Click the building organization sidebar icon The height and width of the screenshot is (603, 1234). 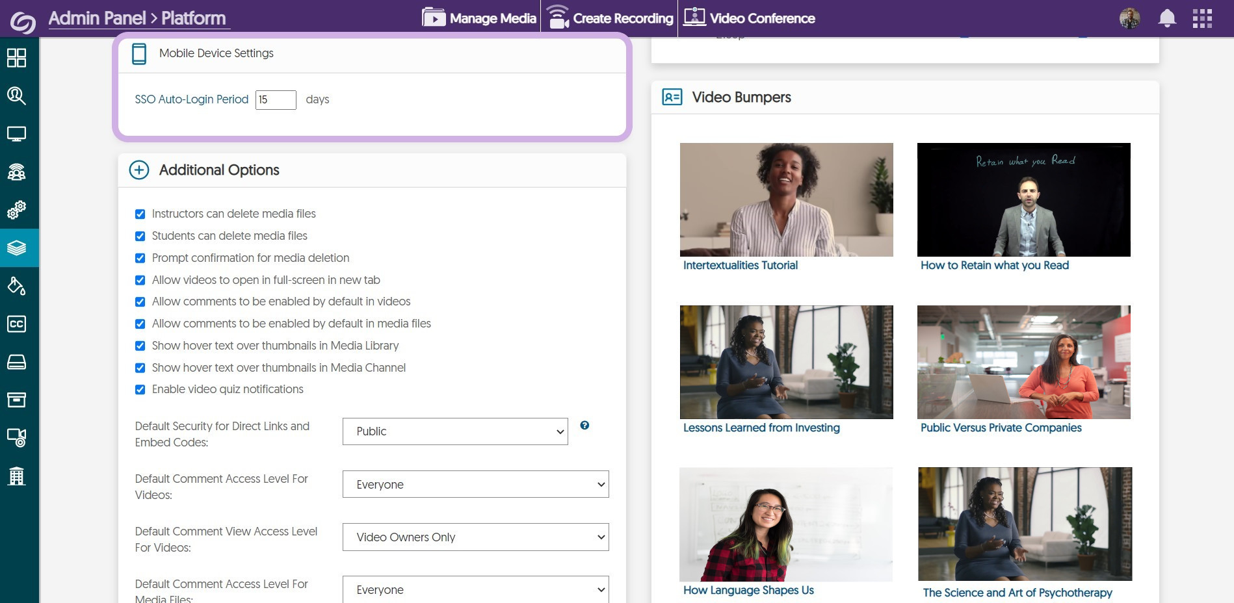pos(16,476)
